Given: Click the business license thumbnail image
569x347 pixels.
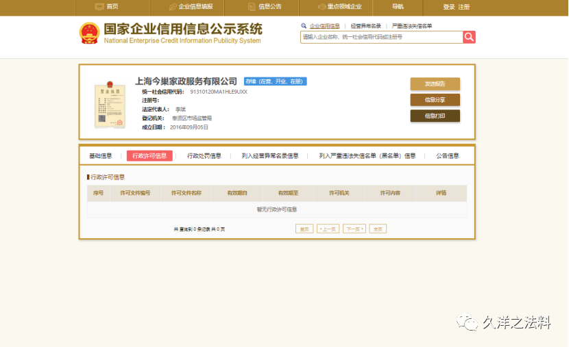Looking at the screenshot, I should pos(110,106).
